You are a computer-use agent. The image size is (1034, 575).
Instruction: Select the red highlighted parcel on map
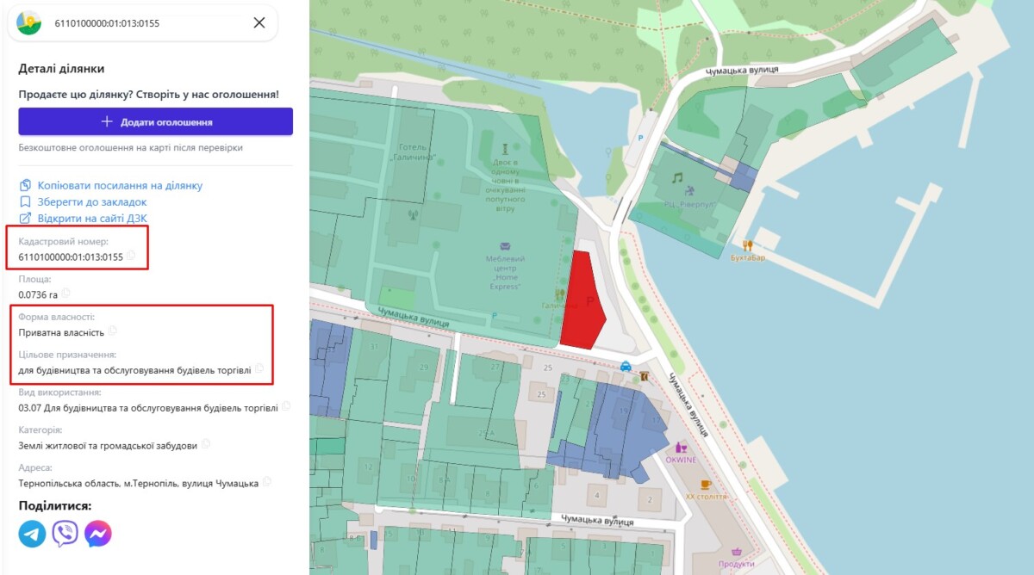[582, 301]
